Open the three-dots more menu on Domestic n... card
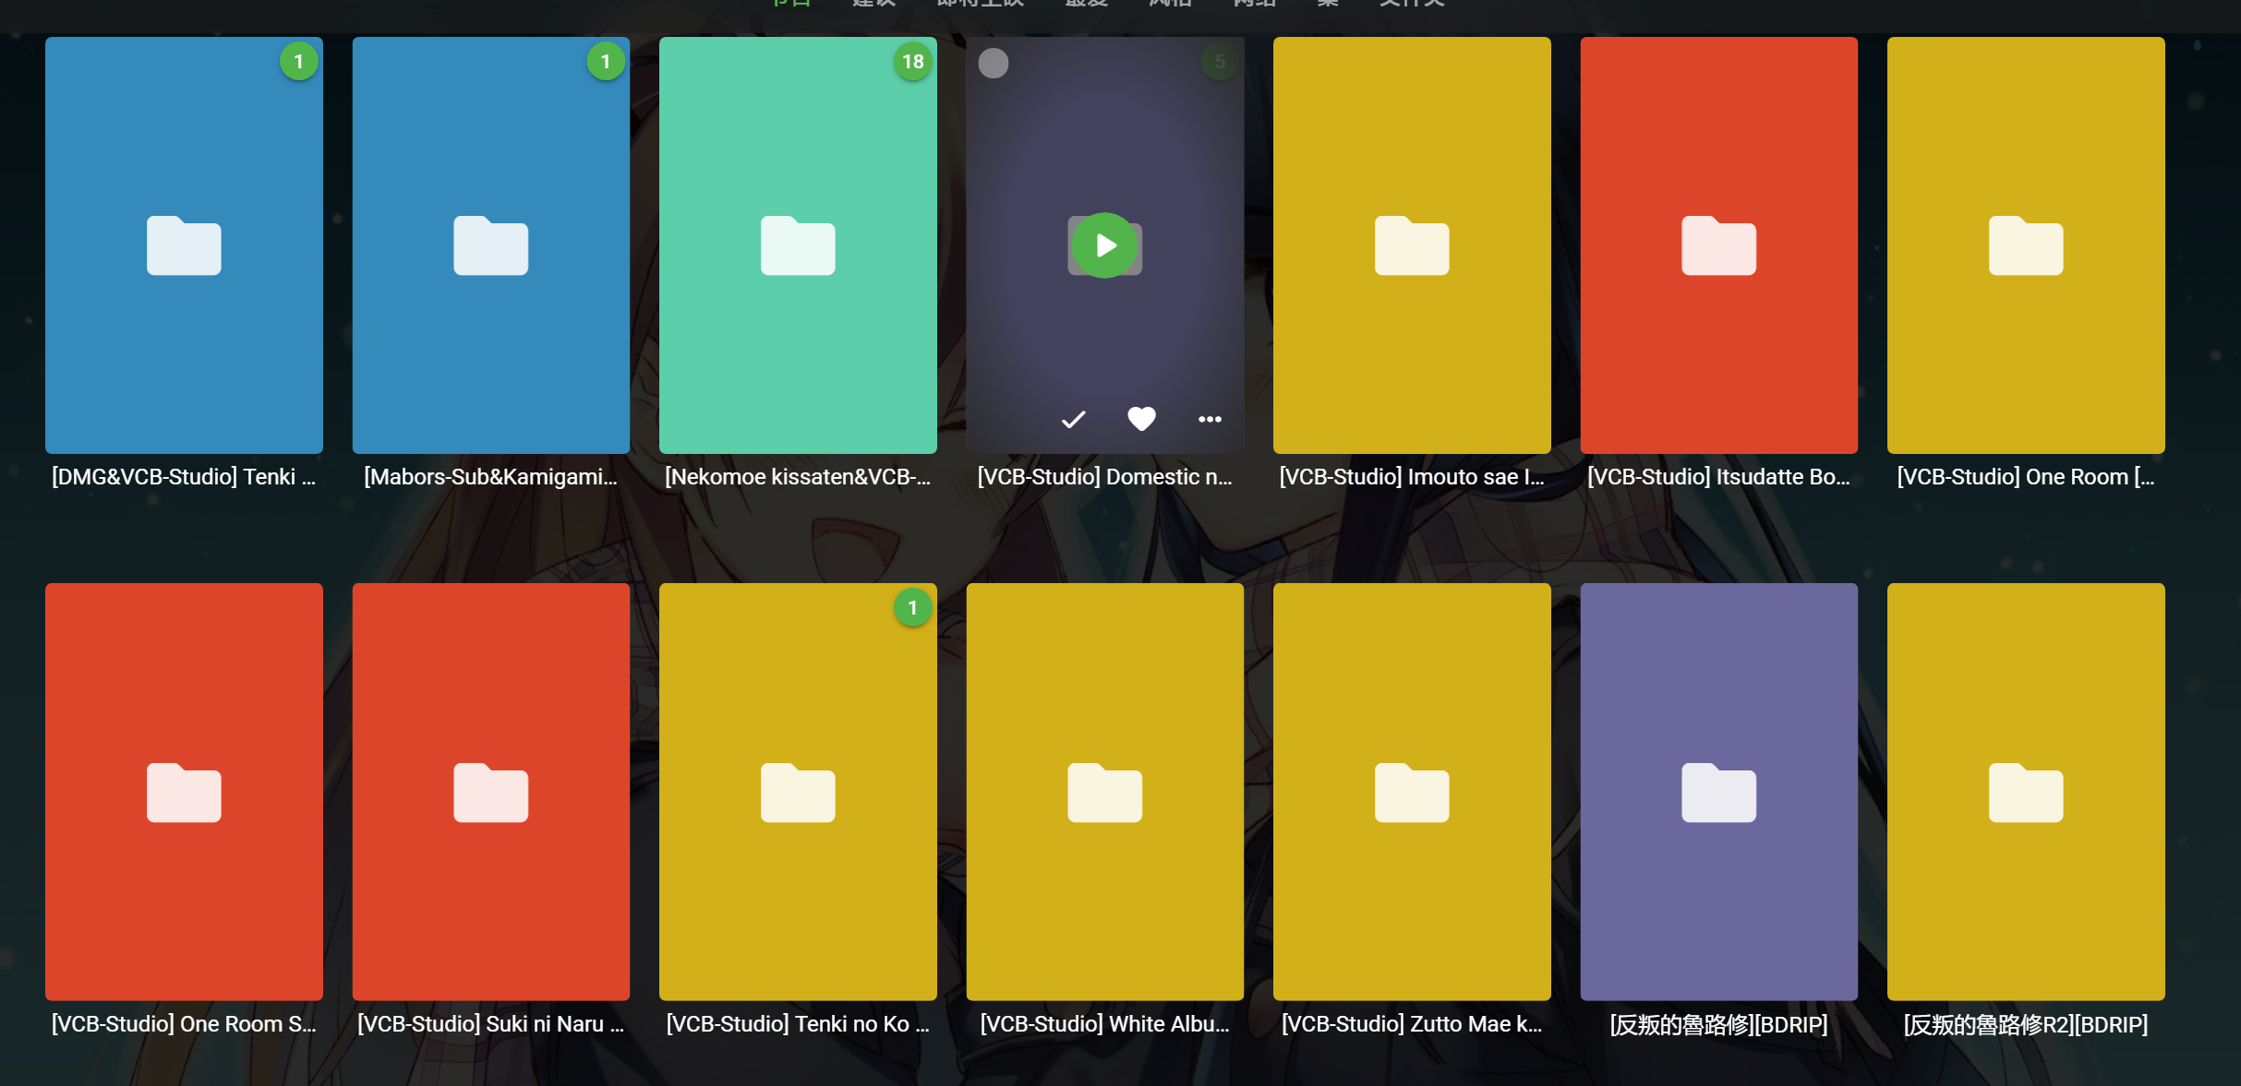 (1210, 420)
